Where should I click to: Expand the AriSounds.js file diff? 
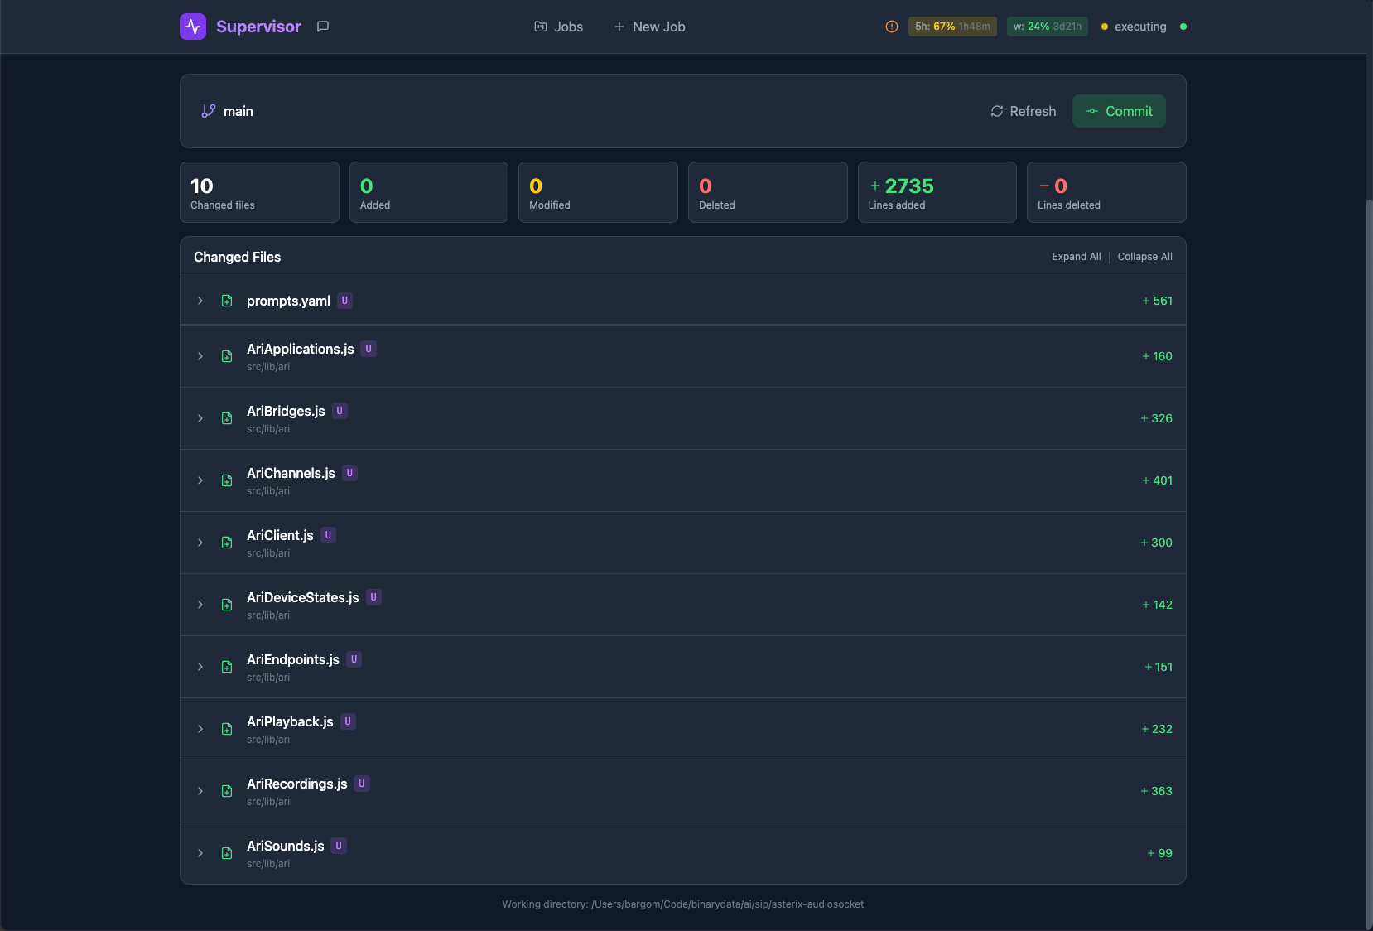point(200,853)
